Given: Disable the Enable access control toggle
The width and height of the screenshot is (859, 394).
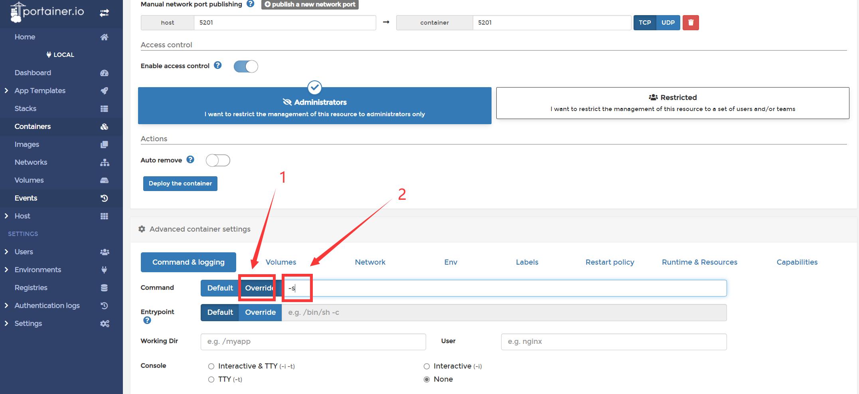Looking at the screenshot, I should pyautogui.click(x=246, y=66).
